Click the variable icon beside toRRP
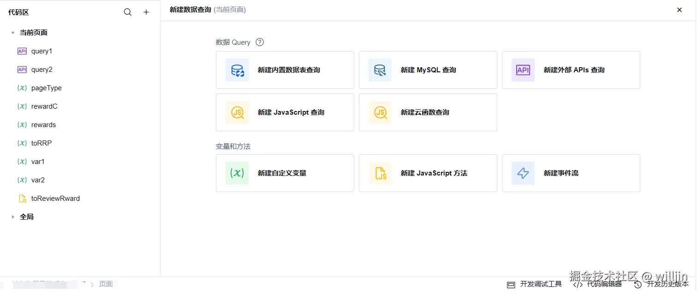 [22, 143]
